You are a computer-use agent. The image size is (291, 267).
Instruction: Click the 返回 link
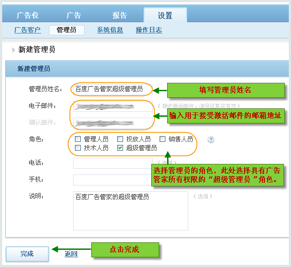[71, 254]
